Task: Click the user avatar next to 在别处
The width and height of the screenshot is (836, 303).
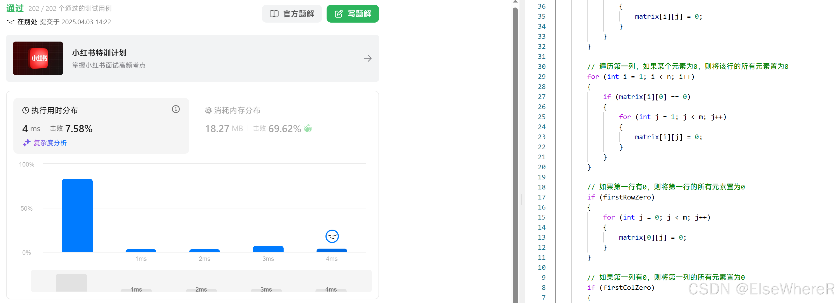Action: (10, 22)
